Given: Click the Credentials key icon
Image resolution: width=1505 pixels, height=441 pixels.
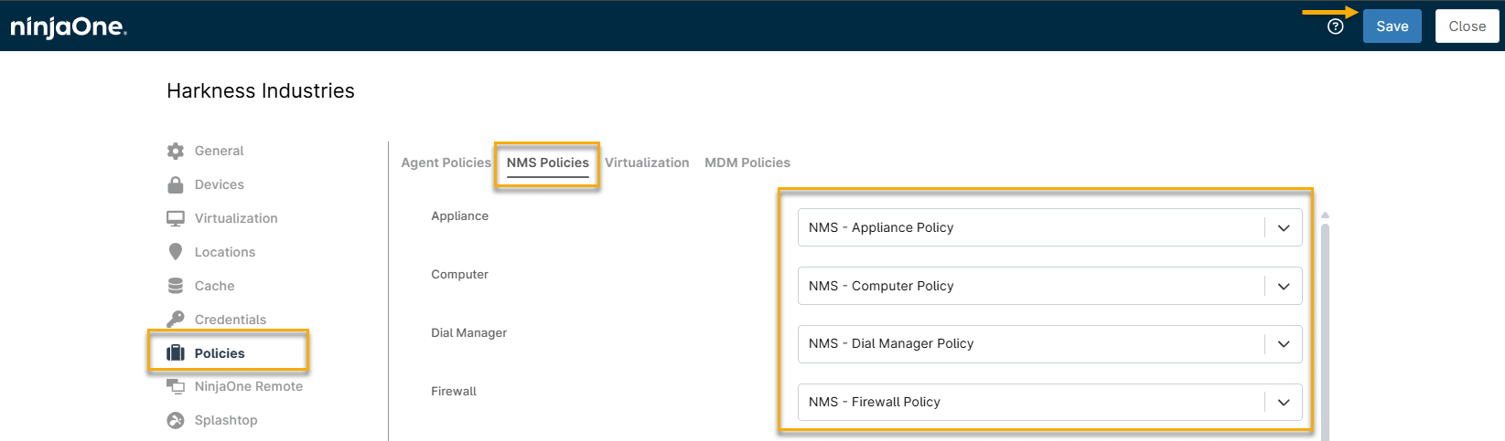Looking at the screenshot, I should [176, 320].
